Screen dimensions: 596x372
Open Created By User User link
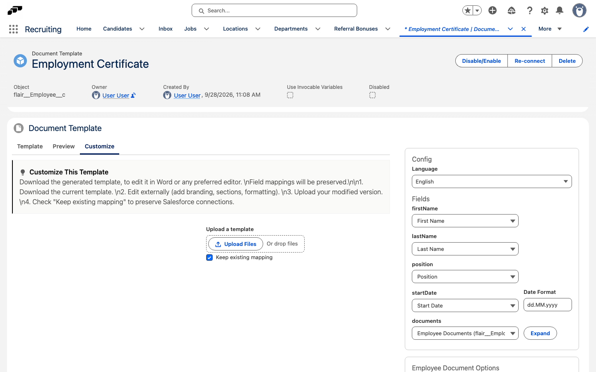tap(187, 95)
